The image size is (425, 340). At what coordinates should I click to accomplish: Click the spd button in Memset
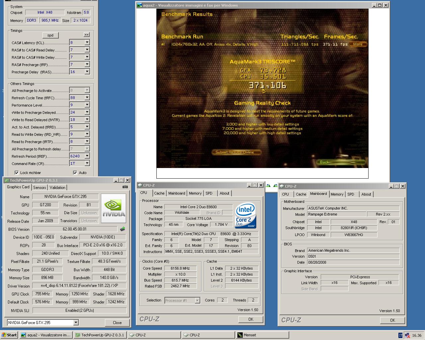50,35
